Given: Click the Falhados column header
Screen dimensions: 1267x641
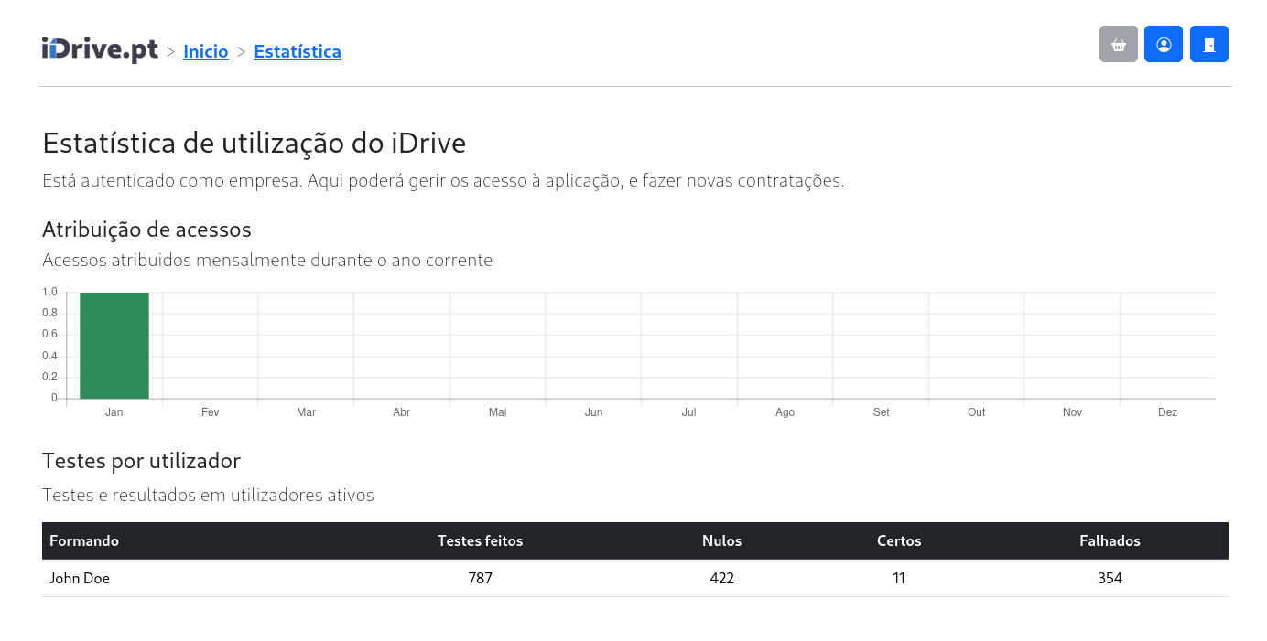Looking at the screenshot, I should coord(1110,540).
